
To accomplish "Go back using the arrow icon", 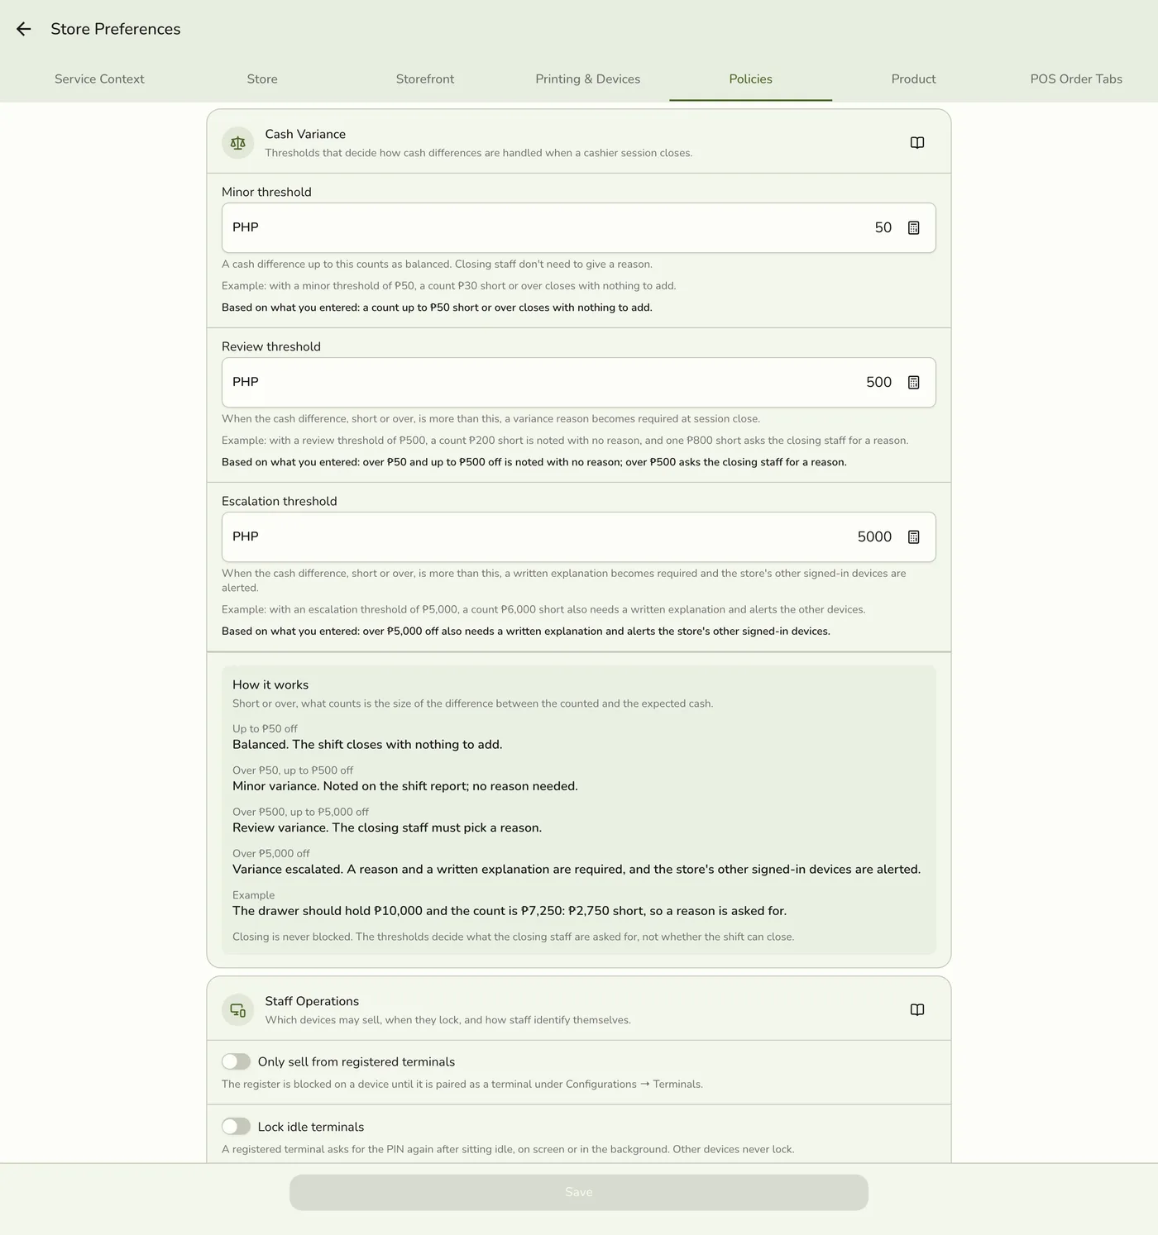I will [23, 29].
